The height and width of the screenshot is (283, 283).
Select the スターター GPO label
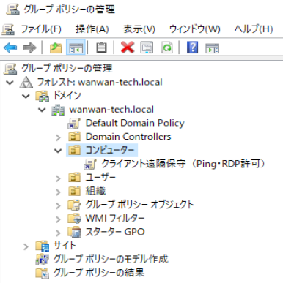pyautogui.click(x=115, y=232)
